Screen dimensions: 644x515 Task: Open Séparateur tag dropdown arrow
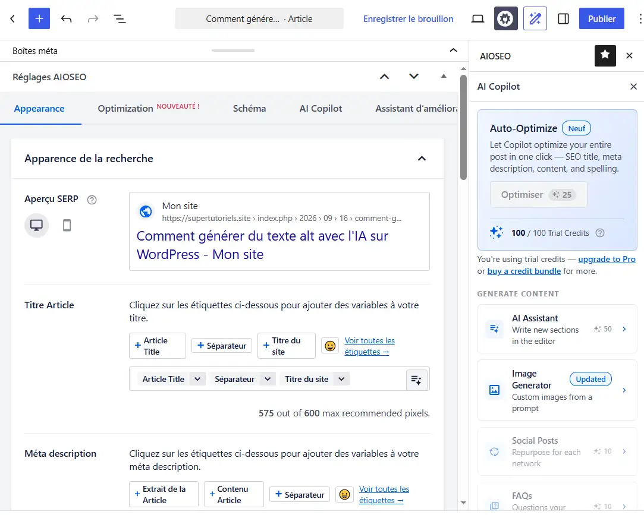(268, 379)
